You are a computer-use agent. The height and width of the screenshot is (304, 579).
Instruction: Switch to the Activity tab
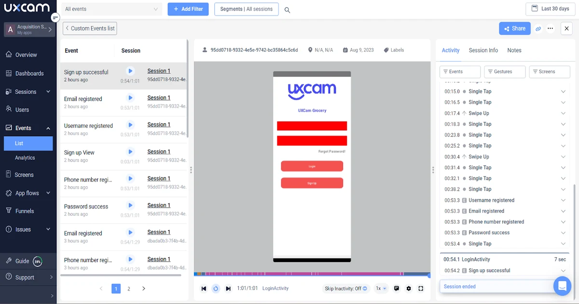(x=451, y=50)
